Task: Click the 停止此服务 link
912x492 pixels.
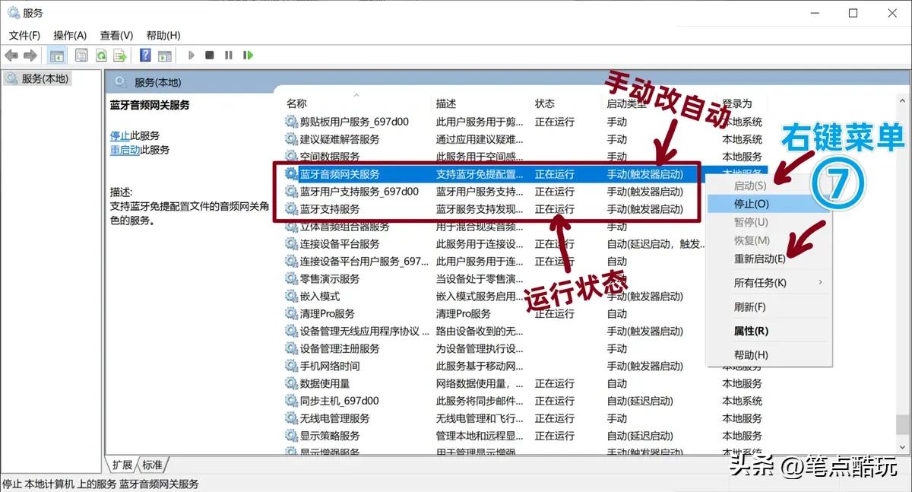Action: (119, 135)
